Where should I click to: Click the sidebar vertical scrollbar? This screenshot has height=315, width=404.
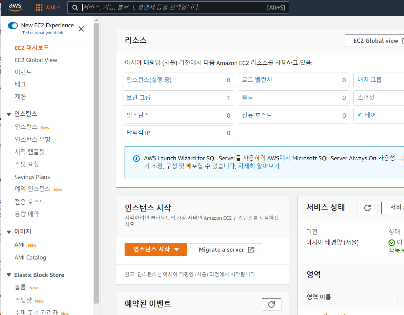(x=96, y=163)
